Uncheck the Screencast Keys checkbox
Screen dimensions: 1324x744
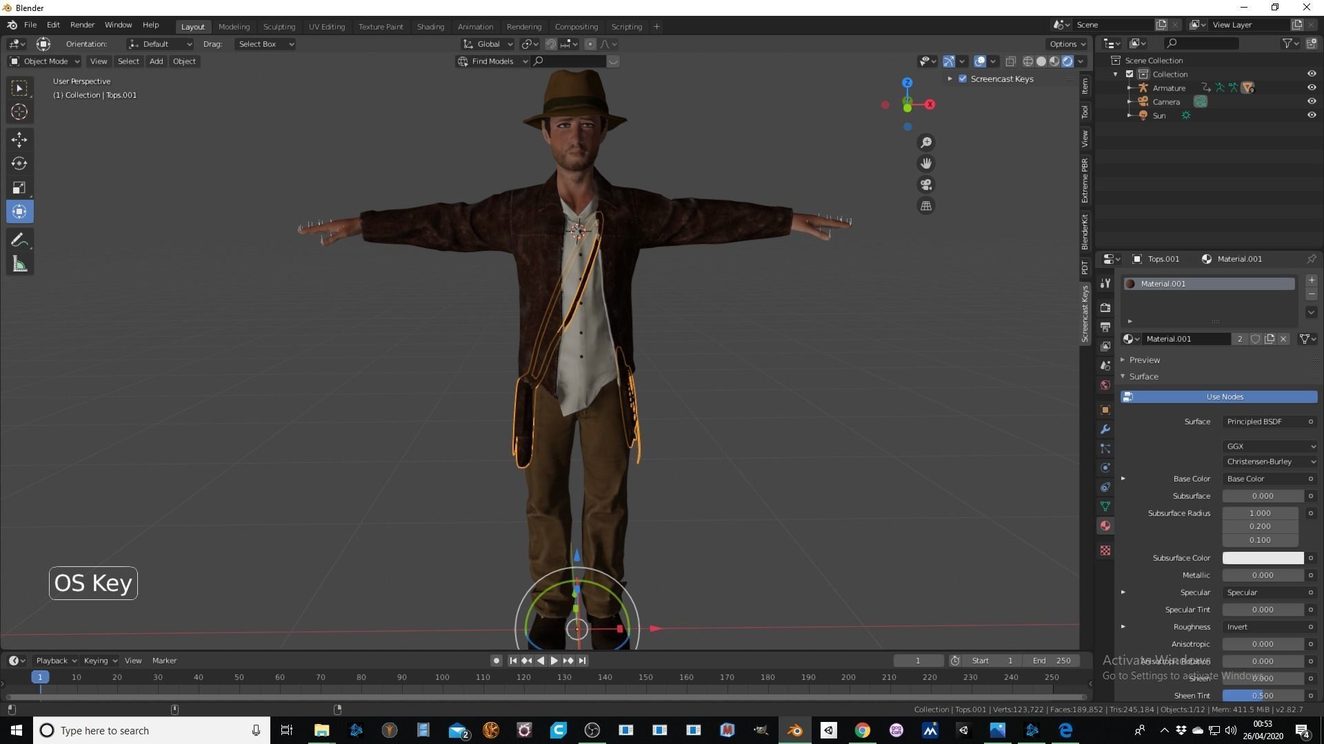(963, 79)
